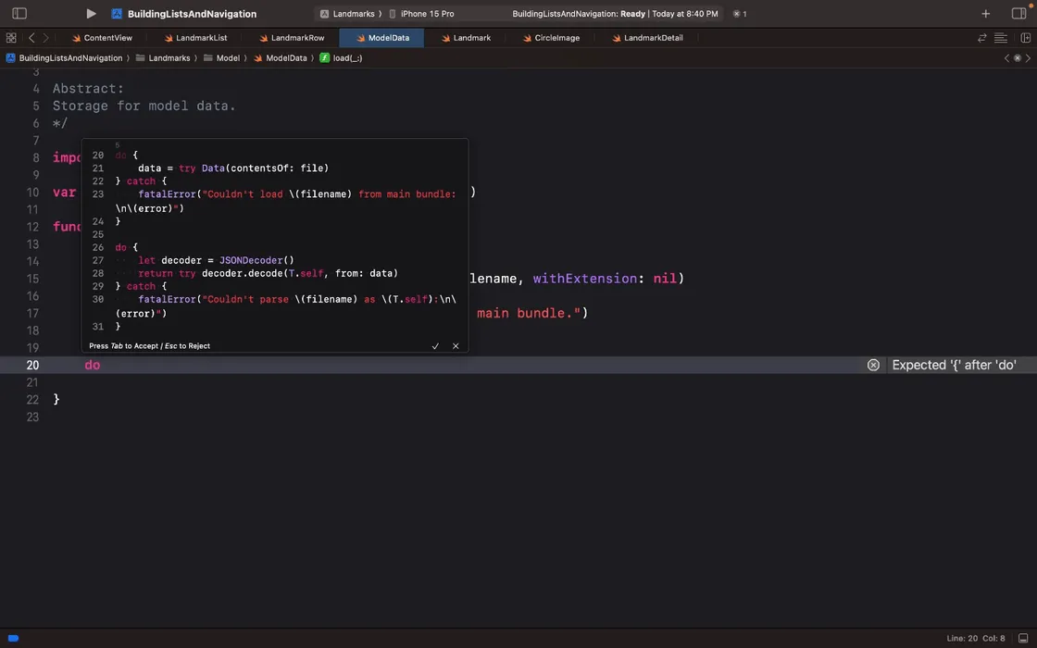1037x648 pixels.
Task: Click line 20 in the gutter
Action: (x=32, y=366)
